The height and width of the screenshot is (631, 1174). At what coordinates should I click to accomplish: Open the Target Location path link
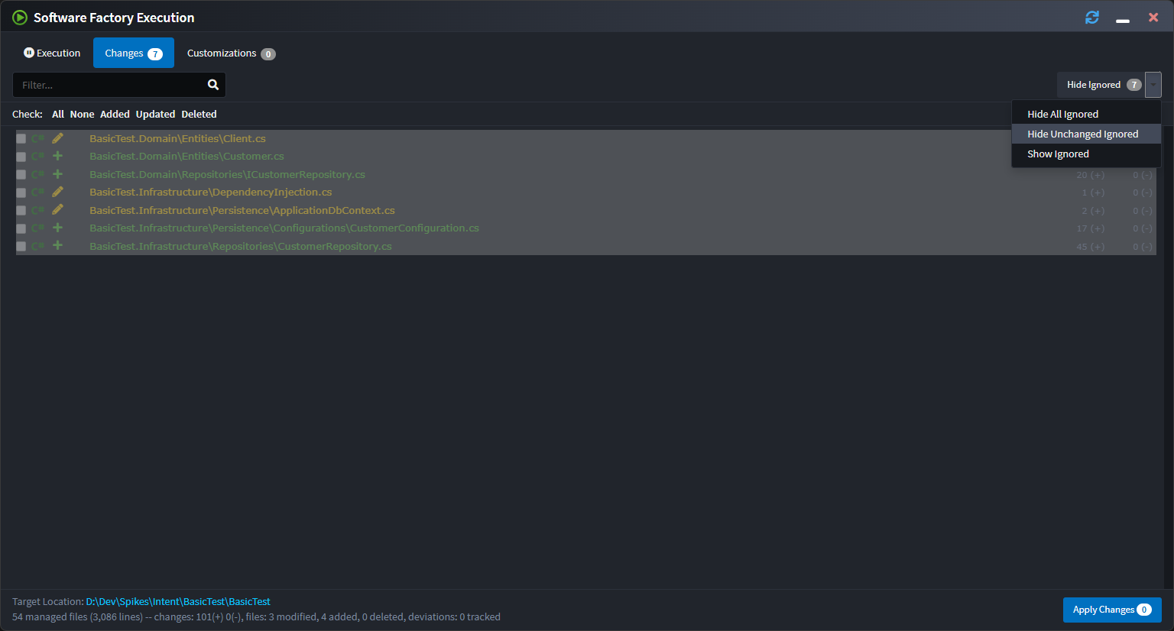point(178,601)
